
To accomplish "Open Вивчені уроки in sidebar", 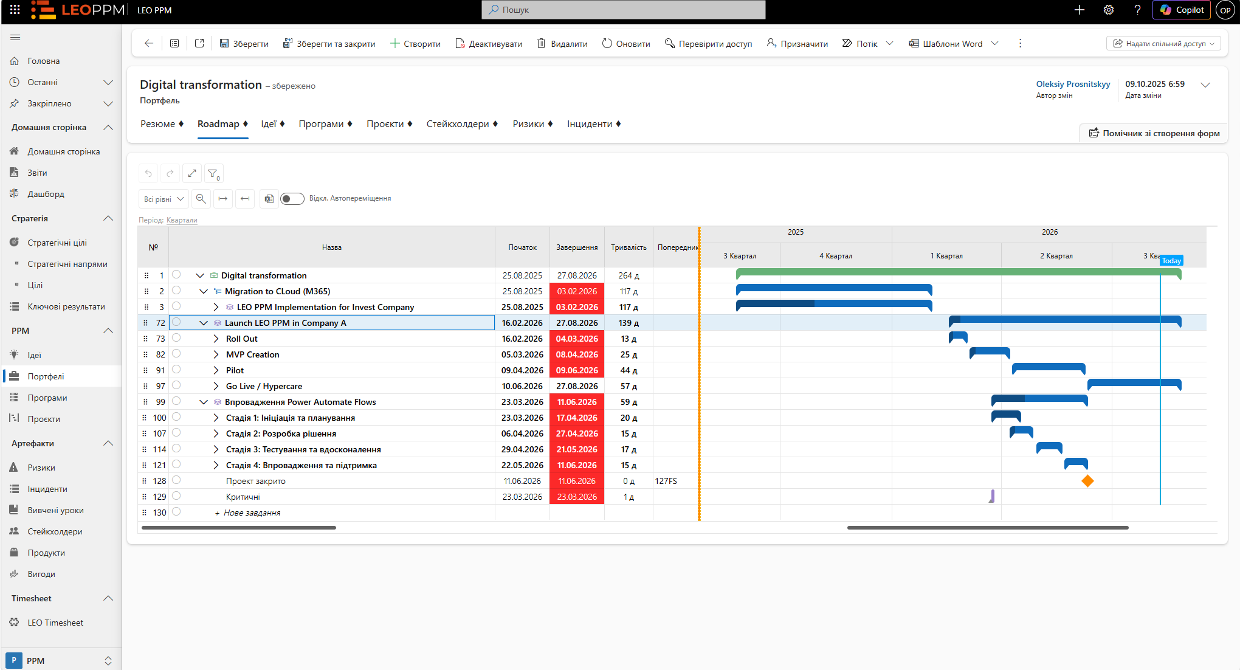I will tap(55, 510).
